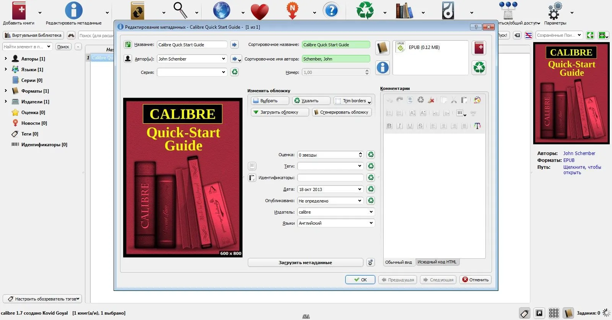The height and width of the screenshot is (320, 612).
Task: Click the scissors cut icon in comments toolbar
Action: point(454,100)
